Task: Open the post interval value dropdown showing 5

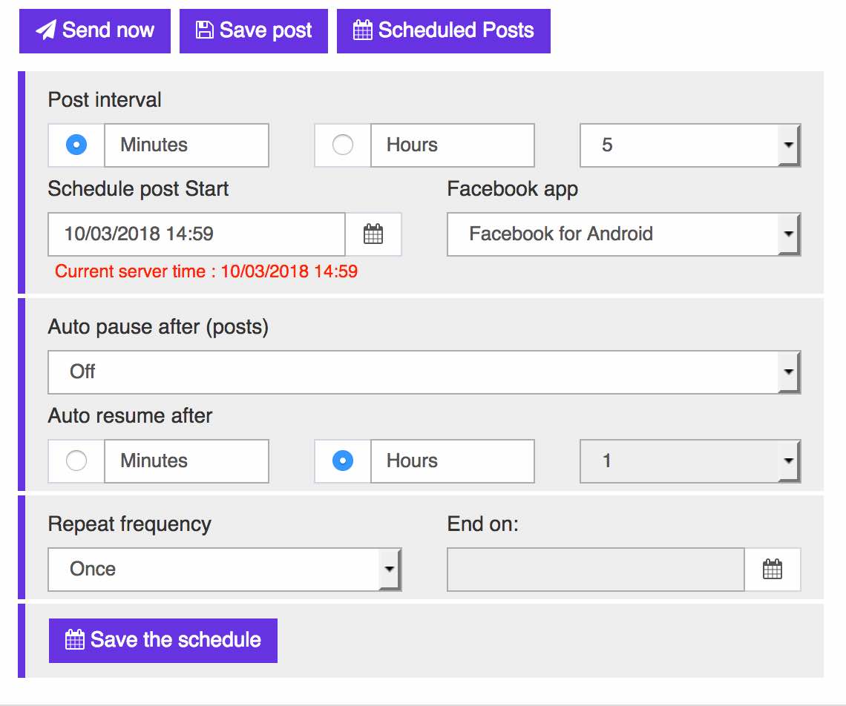Action: click(x=690, y=145)
